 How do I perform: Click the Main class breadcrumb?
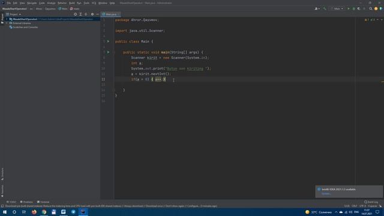[x=63, y=8]
